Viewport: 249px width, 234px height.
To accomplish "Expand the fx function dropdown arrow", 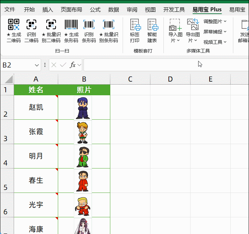I will coord(79,65).
